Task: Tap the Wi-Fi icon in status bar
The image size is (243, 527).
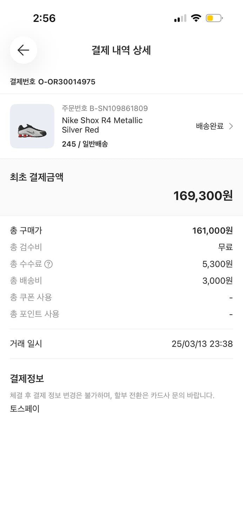Action: click(196, 18)
